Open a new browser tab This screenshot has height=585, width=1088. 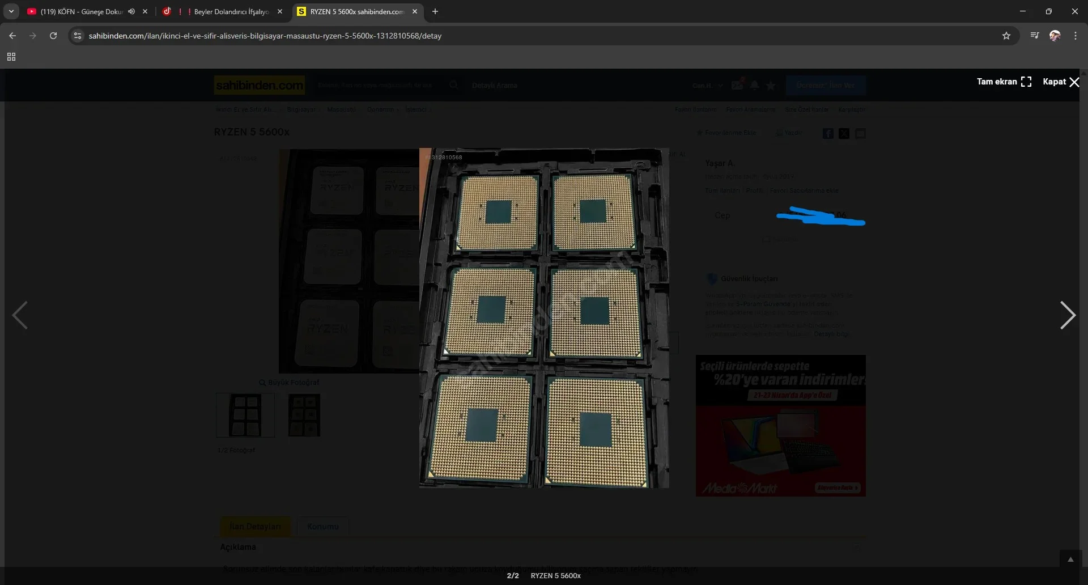435,11
